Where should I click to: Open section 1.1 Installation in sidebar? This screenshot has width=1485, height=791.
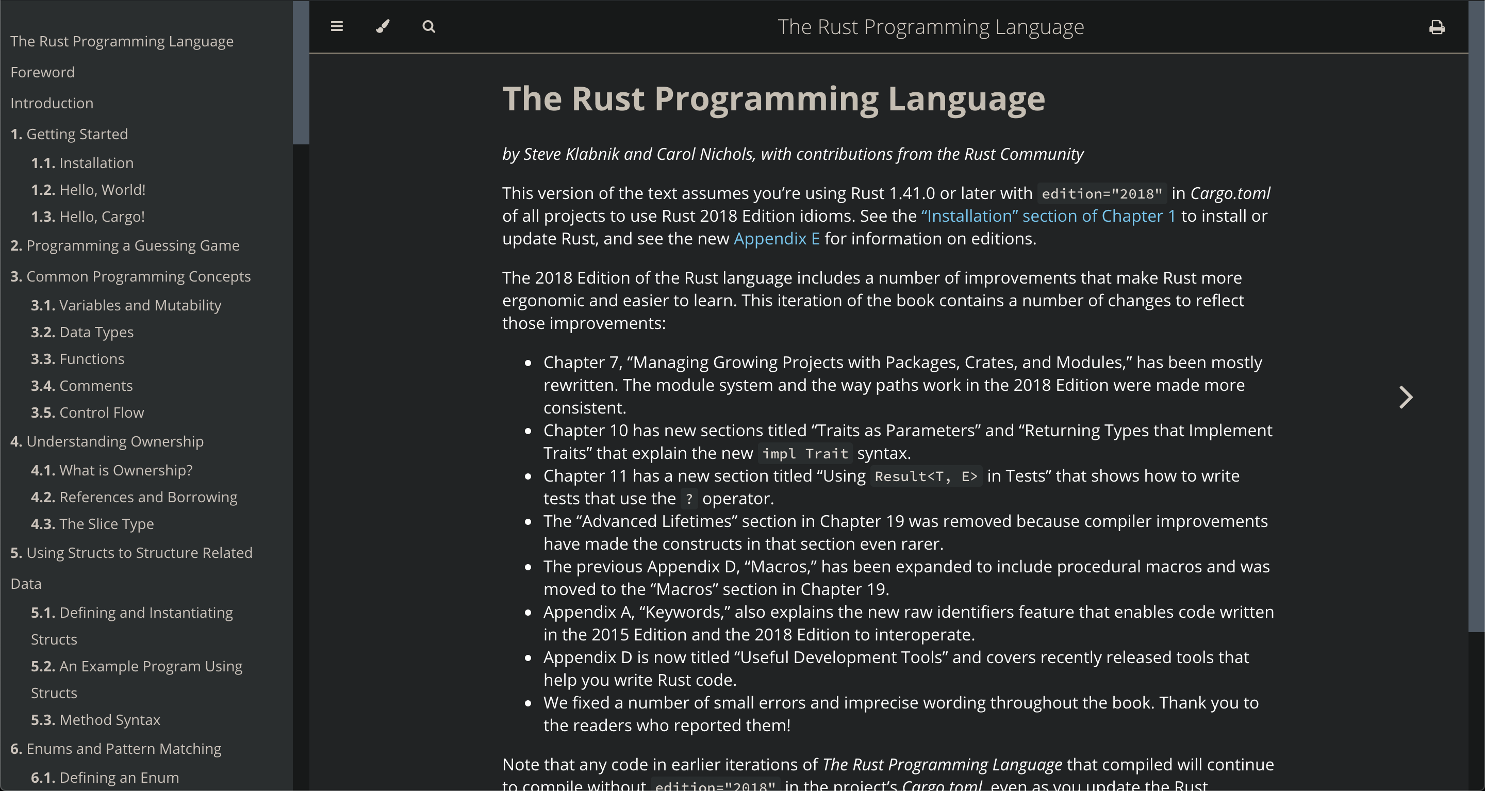click(82, 163)
